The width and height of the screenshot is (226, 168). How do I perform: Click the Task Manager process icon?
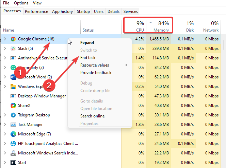[x=13, y=125]
